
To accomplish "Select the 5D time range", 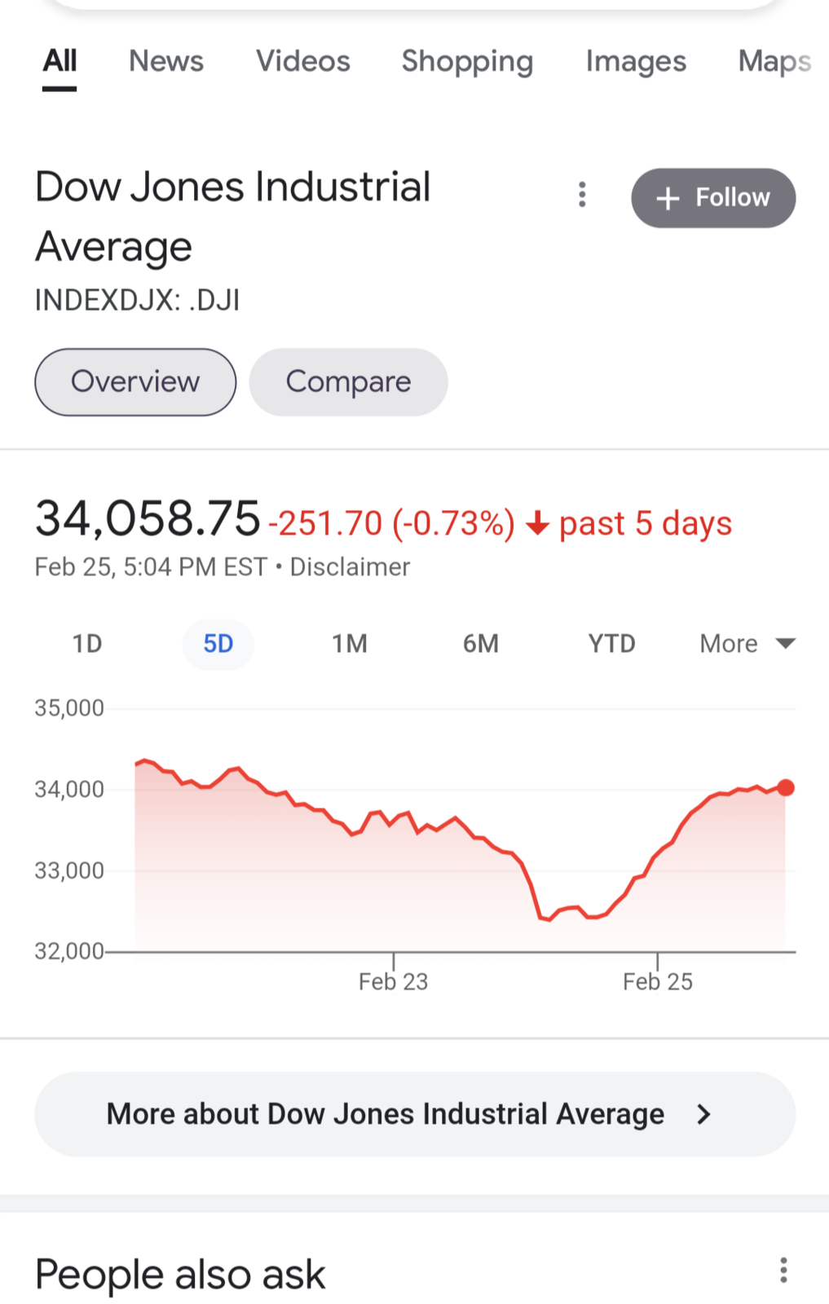I will tap(218, 644).
